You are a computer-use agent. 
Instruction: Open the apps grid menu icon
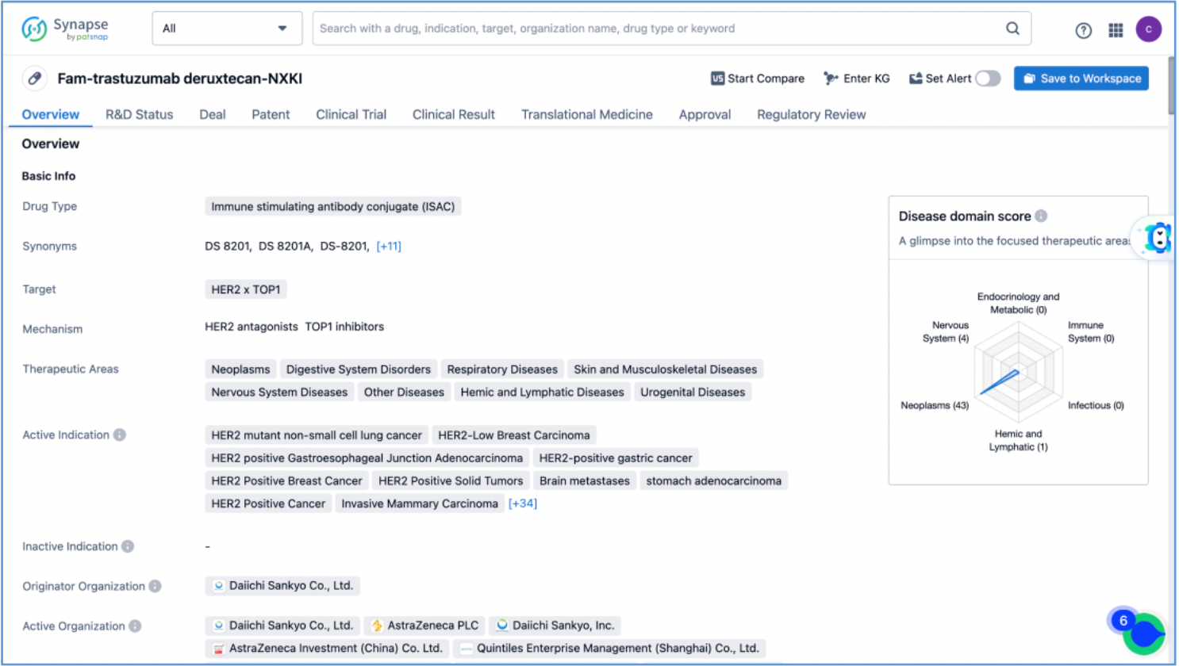click(1116, 30)
